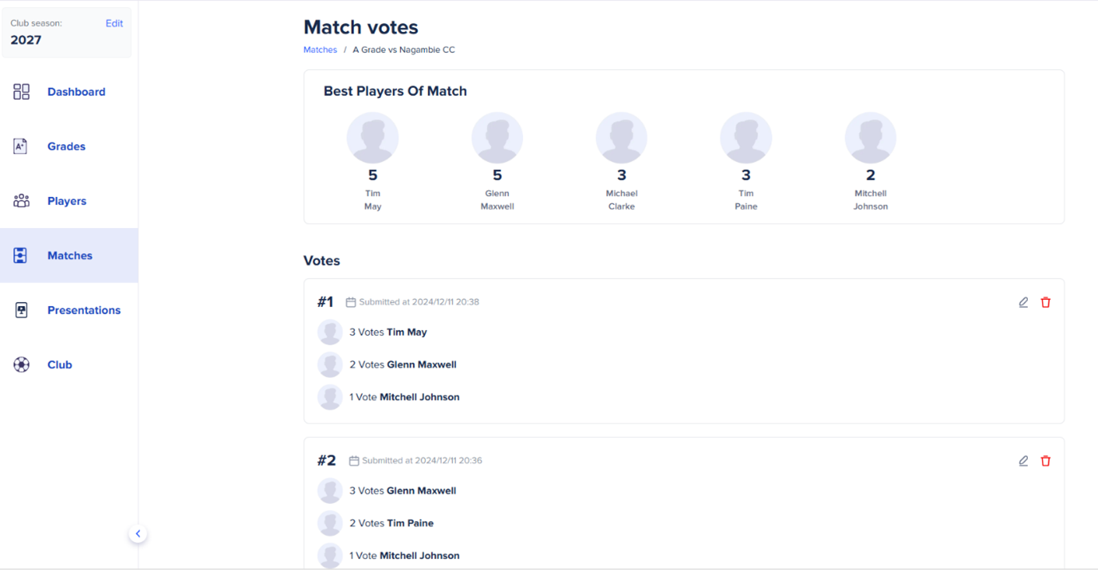
Task: Select Glenn Maxwell's best player avatar
Action: point(497,138)
